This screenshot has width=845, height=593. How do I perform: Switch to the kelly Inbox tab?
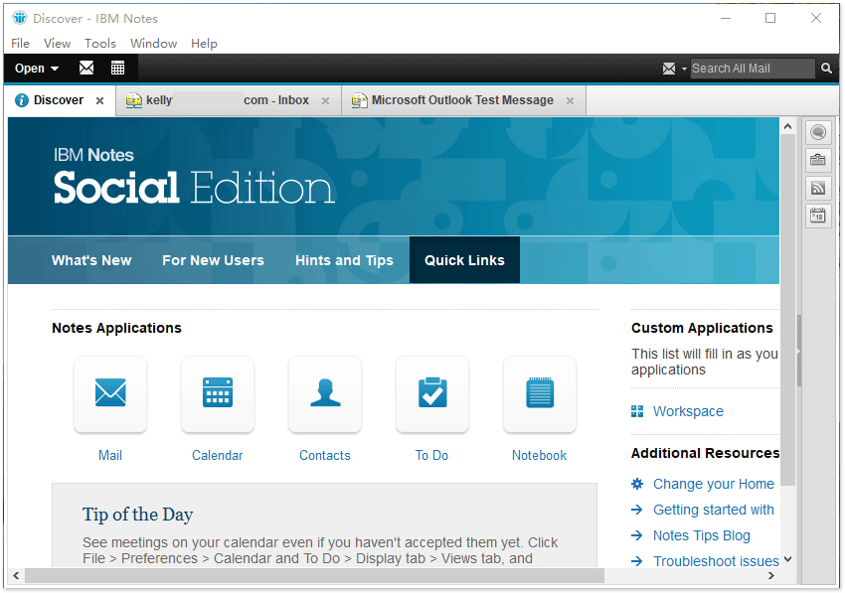pos(229,100)
